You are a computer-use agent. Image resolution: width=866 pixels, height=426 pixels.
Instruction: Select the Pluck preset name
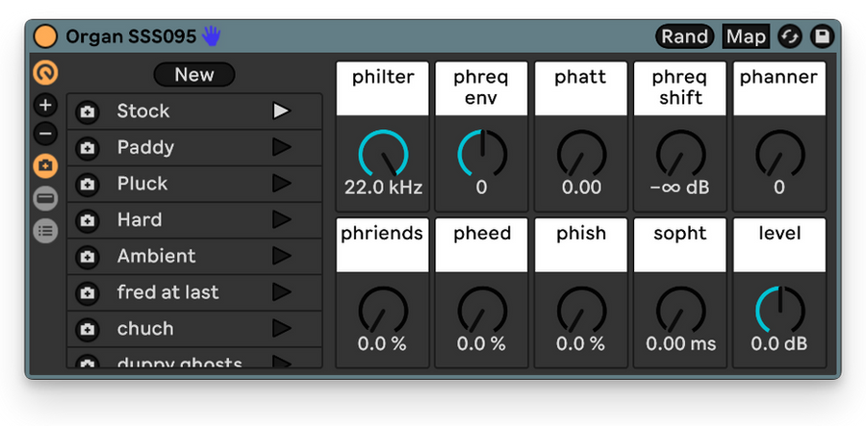pyautogui.click(x=142, y=184)
